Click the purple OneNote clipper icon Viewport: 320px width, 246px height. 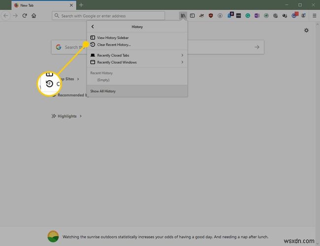tap(257, 16)
